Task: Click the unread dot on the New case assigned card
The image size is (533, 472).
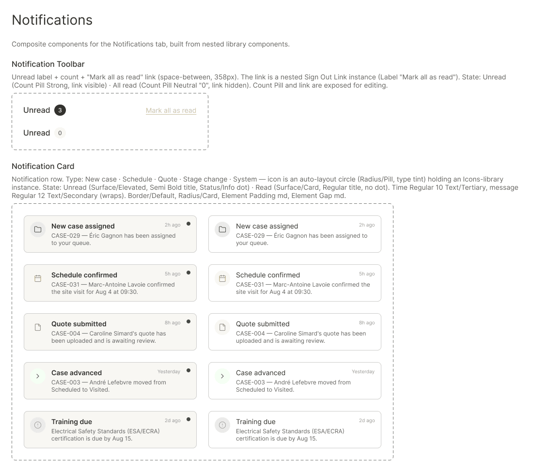Action: click(x=188, y=224)
